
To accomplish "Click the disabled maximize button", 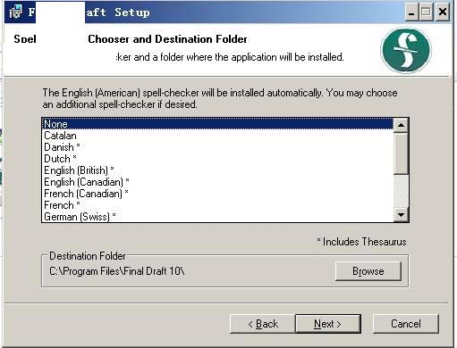I will click(427, 12).
